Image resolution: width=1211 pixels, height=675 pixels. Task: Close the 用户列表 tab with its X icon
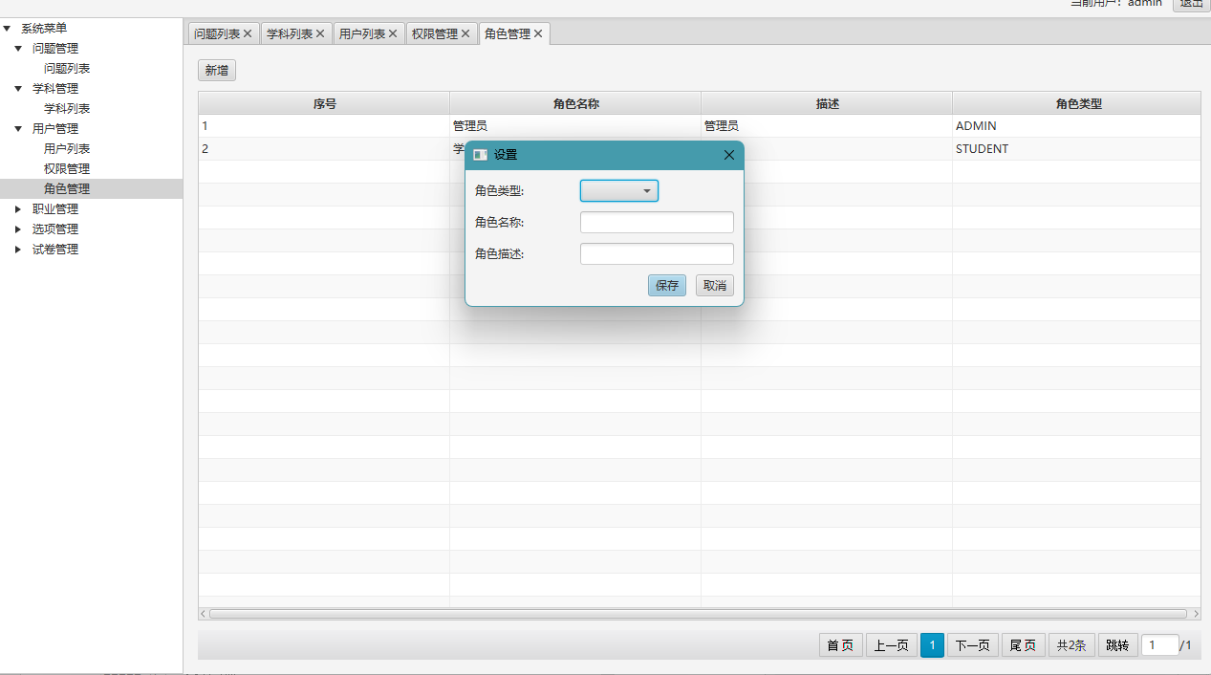click(393, 33)
